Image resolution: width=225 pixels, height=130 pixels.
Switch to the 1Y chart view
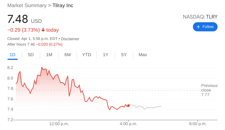(x=105, y=55)
